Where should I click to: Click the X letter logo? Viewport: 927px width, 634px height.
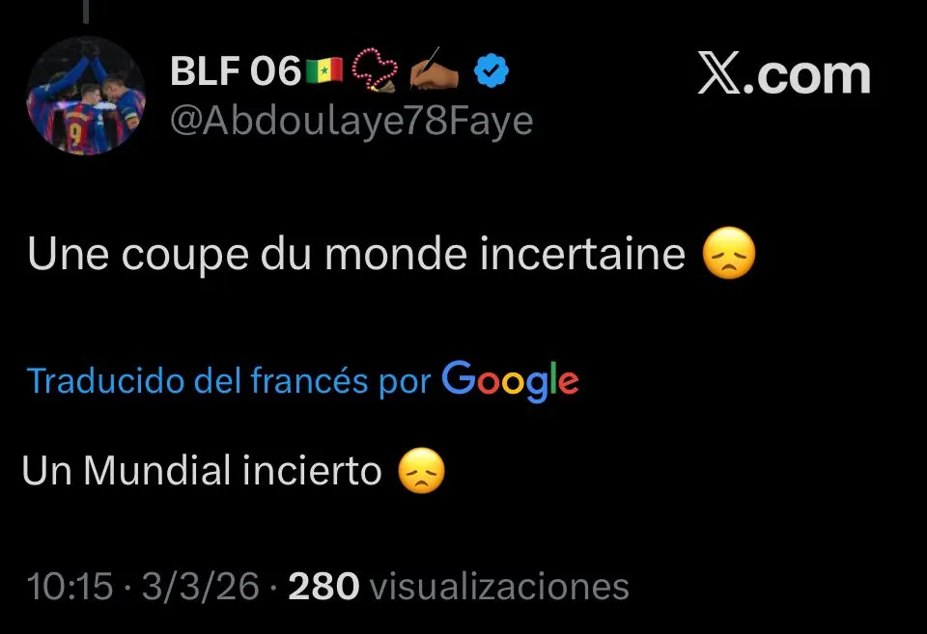(718, 72)
